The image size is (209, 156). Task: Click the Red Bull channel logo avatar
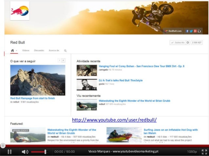[x=20, y=11]
